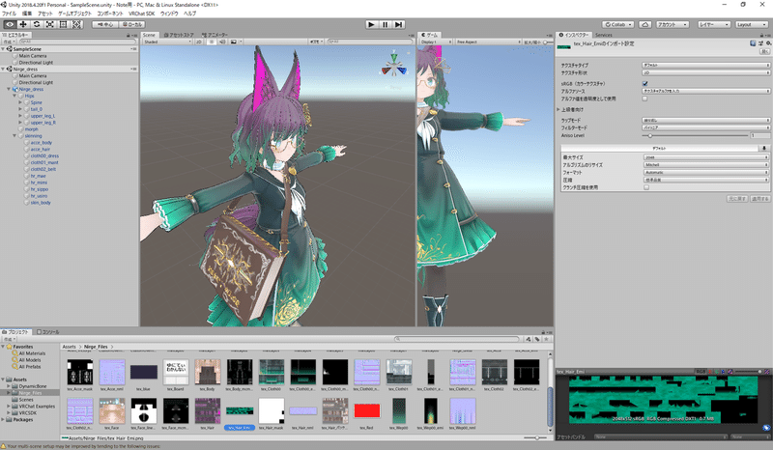Viewport: 773px width, 450px height.
Task: Toggle Local handle rotation button
Action: [131, 24]
